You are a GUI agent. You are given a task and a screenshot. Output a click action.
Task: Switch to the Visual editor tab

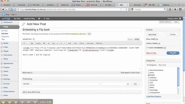coord(130,40)
